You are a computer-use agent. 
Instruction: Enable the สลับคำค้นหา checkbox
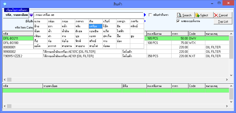(150, 15)
